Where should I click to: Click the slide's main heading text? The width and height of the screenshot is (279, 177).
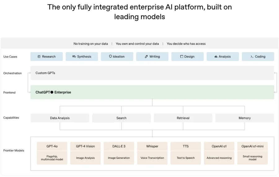point(139,12)
